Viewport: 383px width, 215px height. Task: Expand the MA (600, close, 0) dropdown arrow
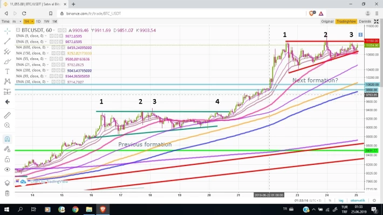click(47, 47)
